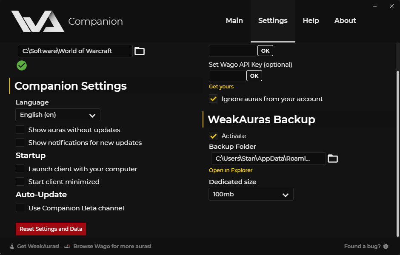
Task: Uncheck Ignore auras from your account
Action: 213,99
